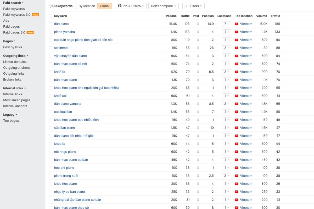Click the Vietnam flag in học phí piano row
Viewport: 314px width, 209px height.
coord(237,168)
